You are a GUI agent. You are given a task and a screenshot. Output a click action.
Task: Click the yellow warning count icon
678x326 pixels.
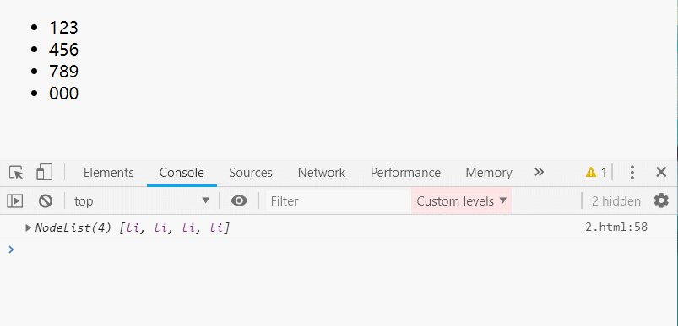pos(596,173)
